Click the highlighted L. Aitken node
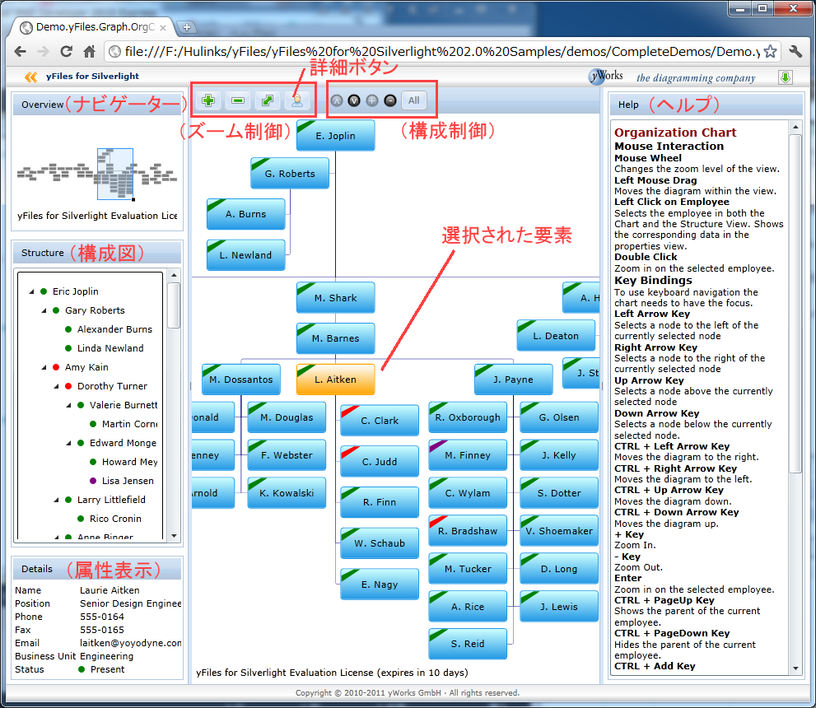Screen dimensions: 816x708 (x=336, y=380)
